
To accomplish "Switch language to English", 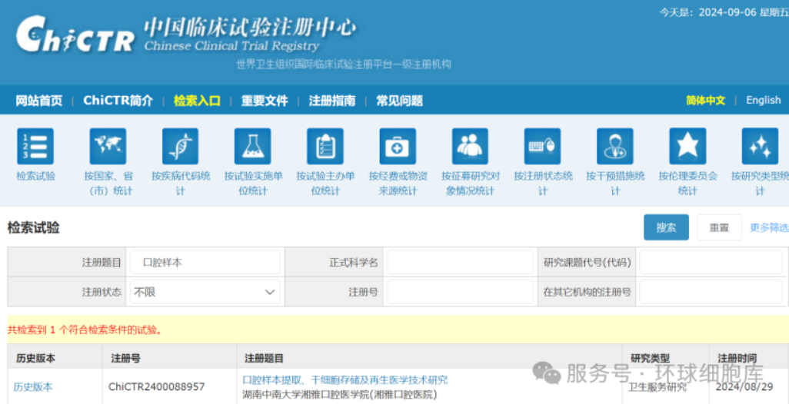I will tap(763, 100).
